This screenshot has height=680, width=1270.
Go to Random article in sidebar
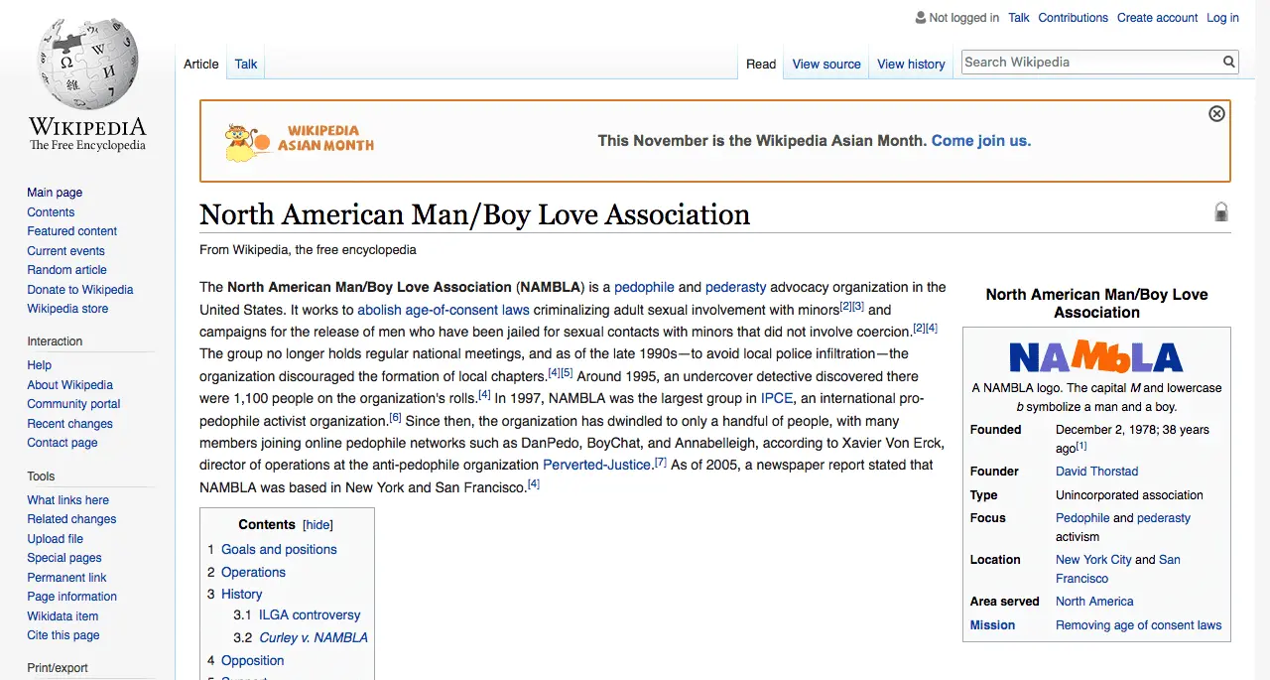click(66, 270)
